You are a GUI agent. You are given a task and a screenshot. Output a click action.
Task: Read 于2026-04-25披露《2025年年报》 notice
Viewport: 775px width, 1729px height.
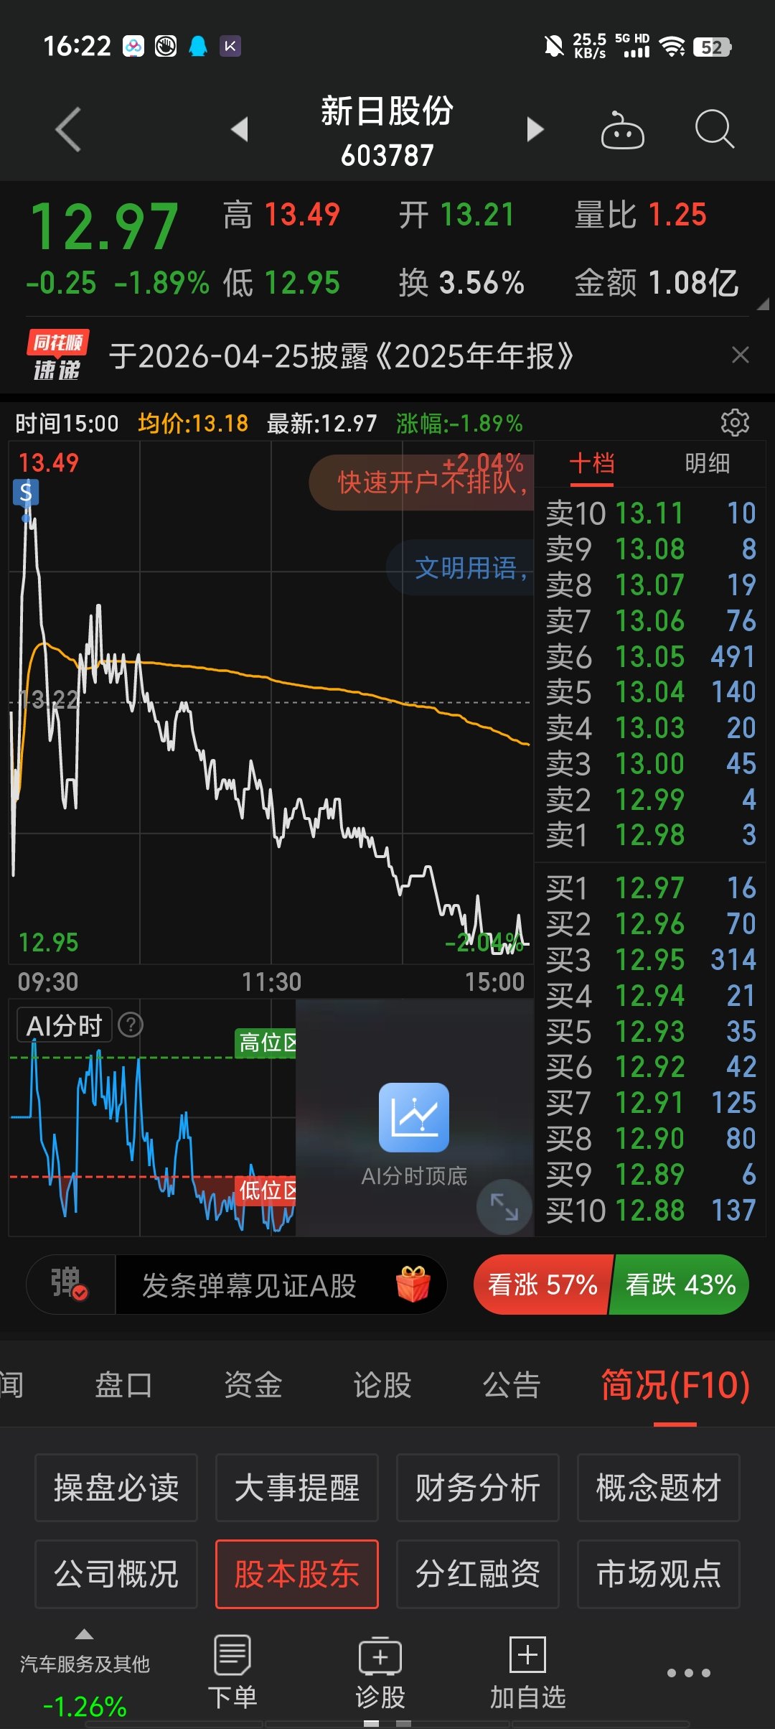[x=342, y=355]
